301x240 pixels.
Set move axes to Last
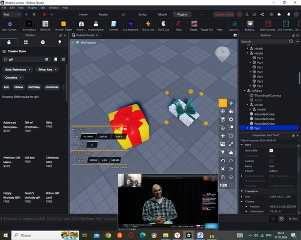tap(119, 137)
